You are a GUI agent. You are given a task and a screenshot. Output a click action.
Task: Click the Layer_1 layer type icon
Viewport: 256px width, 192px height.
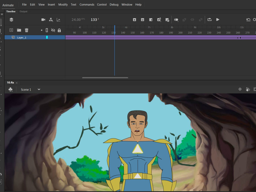point(13,37)
